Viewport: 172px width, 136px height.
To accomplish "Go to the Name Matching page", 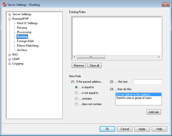I will tap(28, 45).
